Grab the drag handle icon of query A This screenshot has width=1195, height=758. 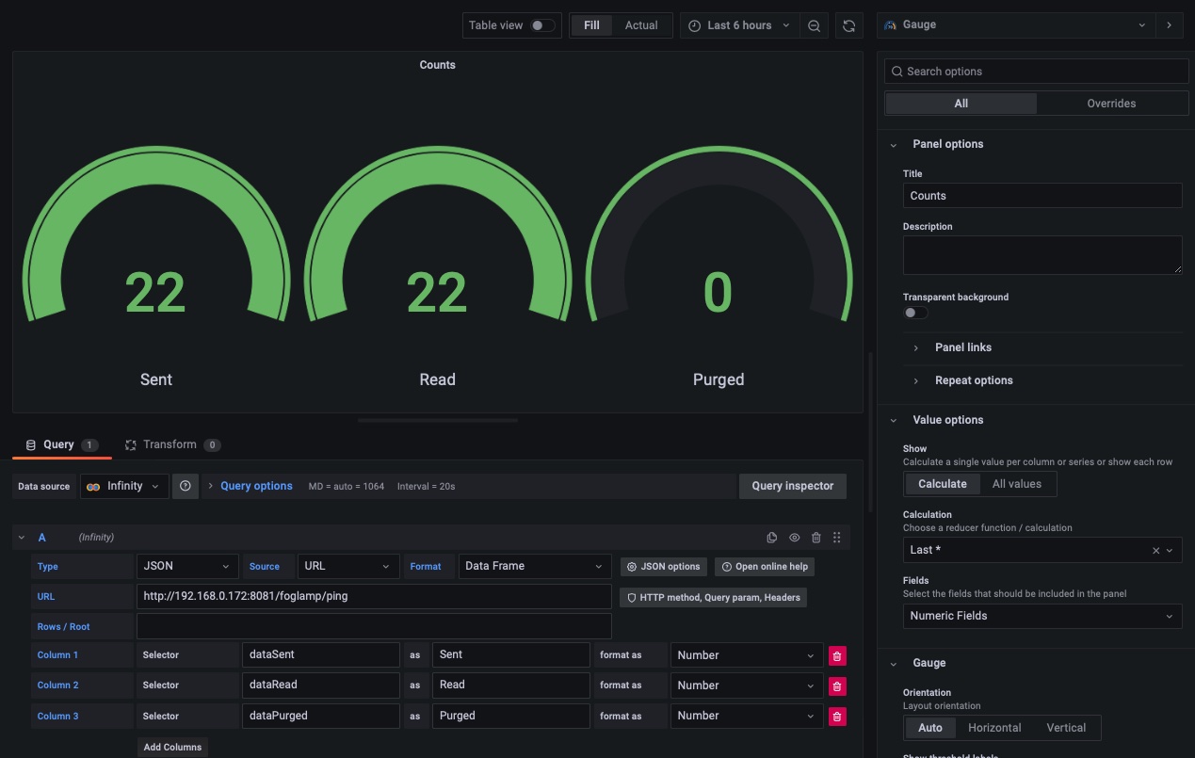(836, 538)
